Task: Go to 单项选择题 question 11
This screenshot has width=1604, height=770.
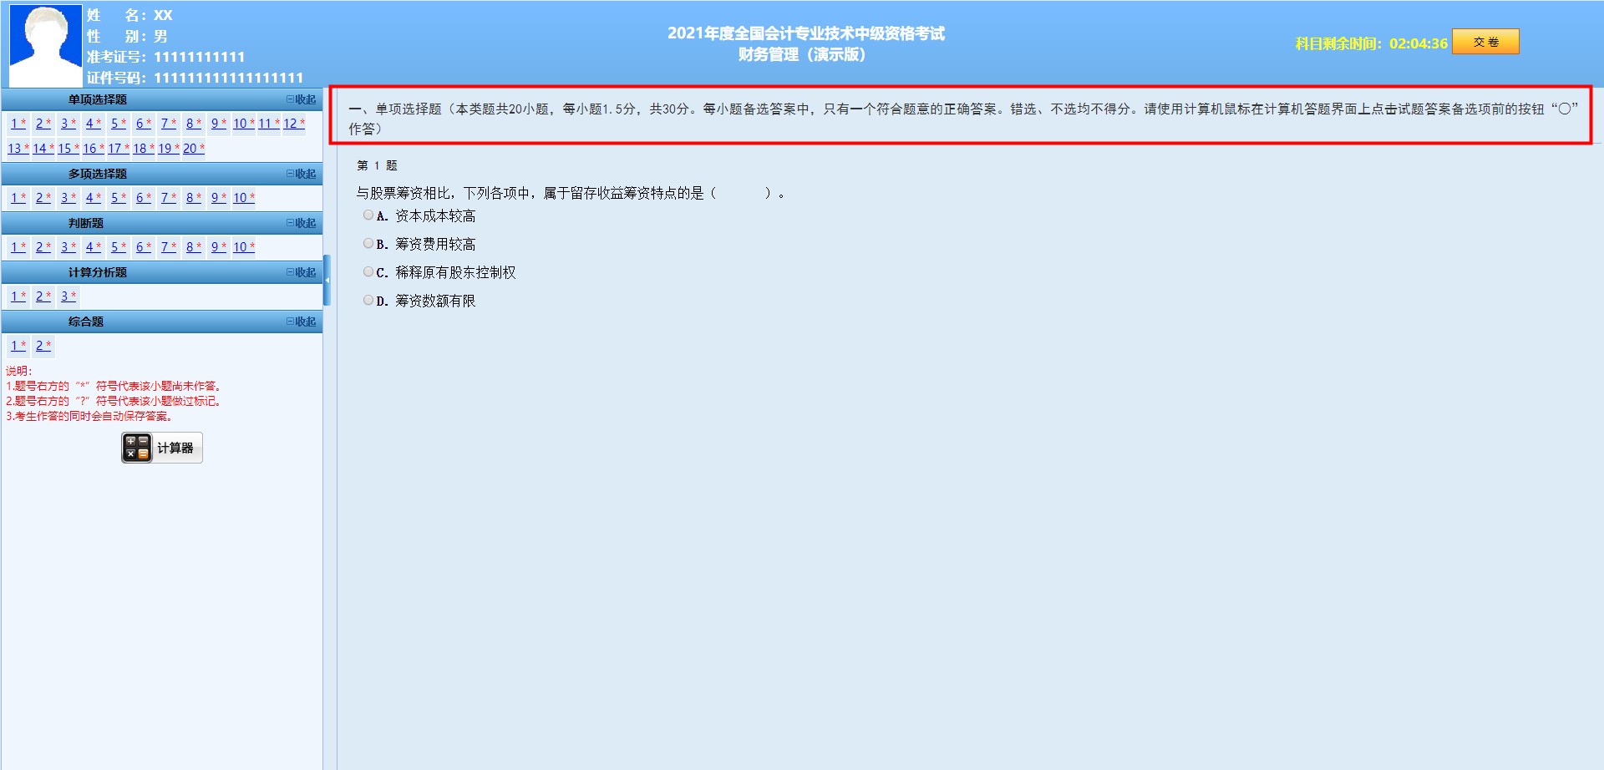Action: (x=269, y=124)
